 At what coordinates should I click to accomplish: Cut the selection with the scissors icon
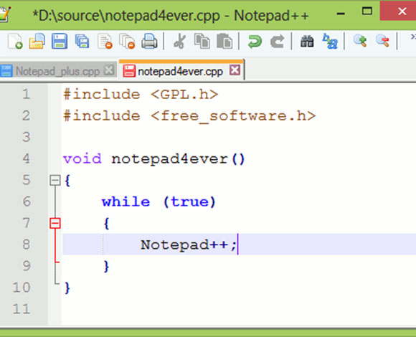tap(179, 42)
